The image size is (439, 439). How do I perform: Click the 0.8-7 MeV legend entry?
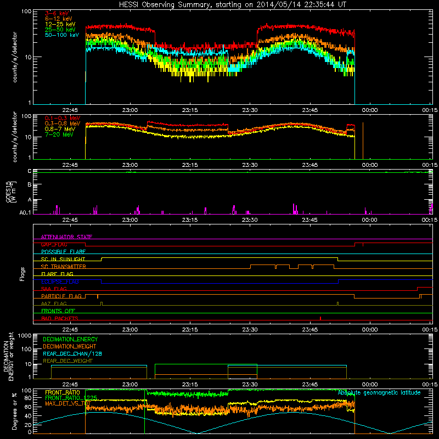pyautogui.click(x=60, y=129)
